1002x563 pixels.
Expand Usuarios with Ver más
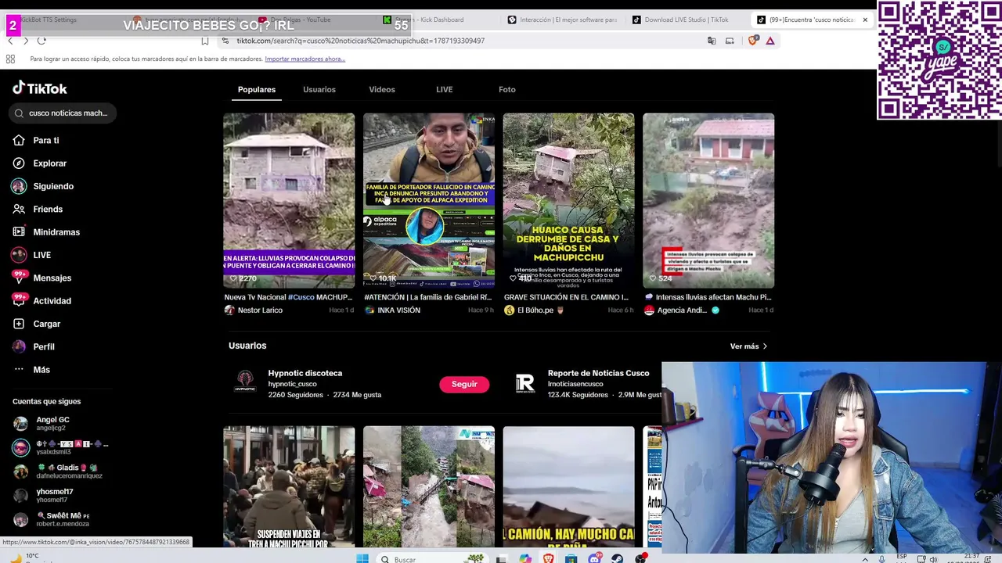[x=749, y=346]
